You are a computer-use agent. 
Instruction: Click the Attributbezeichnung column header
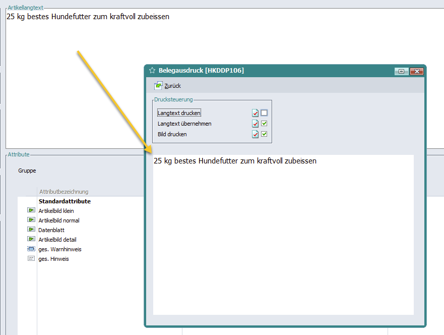click(64, 192)
